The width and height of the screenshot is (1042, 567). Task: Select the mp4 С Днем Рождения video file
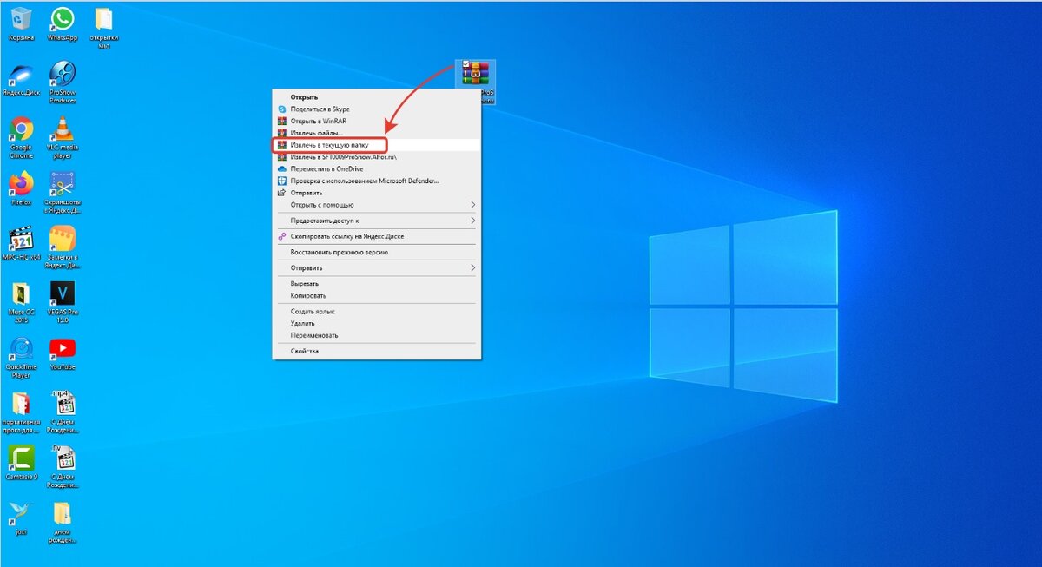click(x=63, y=412)
